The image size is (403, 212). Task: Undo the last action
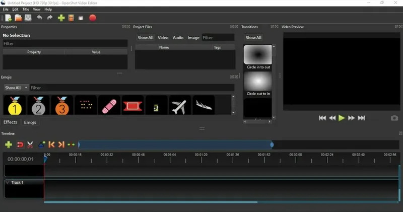pyautogui.click(x=39, y=18)
